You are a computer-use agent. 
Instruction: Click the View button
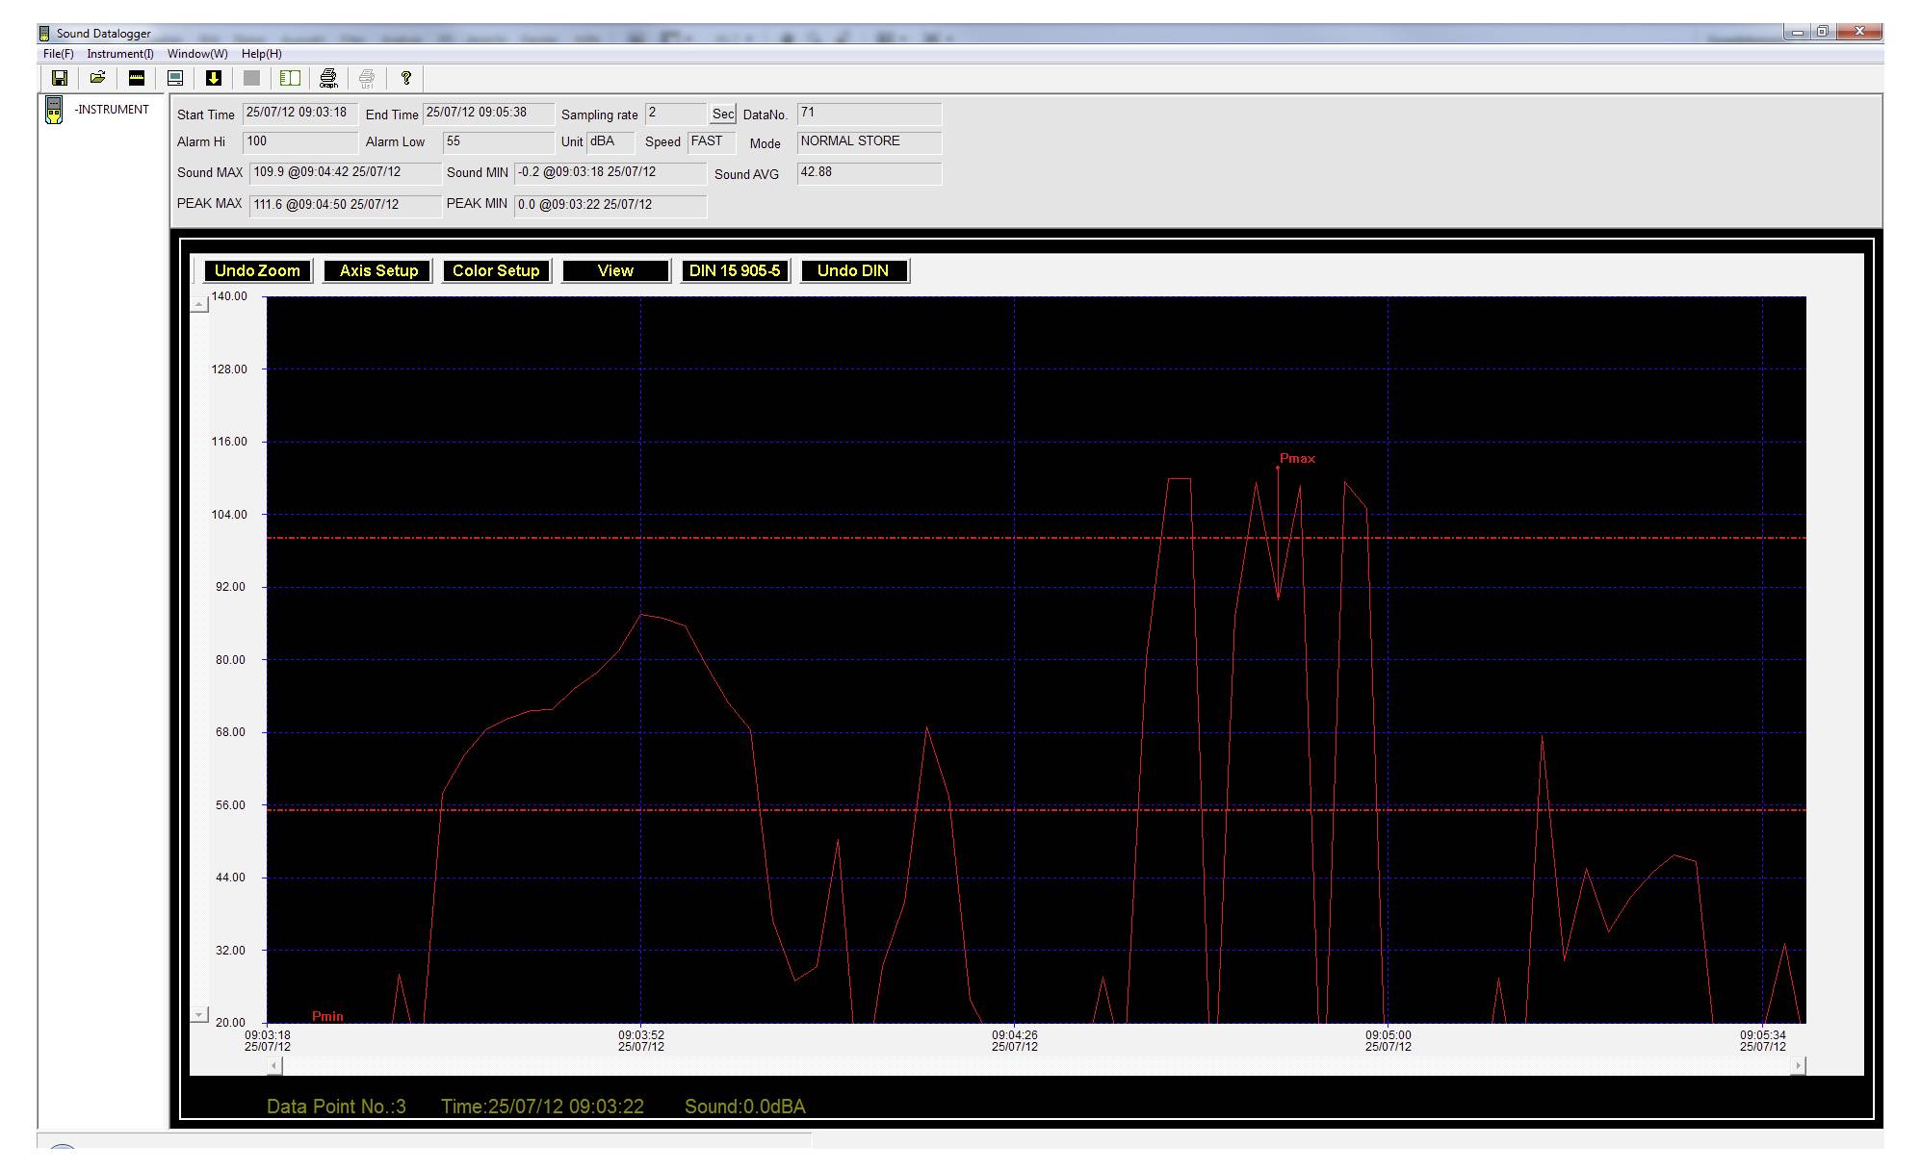pos(615,270)
